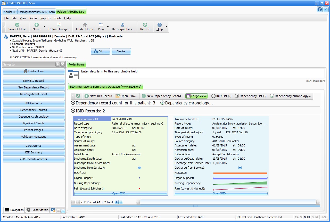Expand the Help toolbar dropdown arrow
The image size is (330, 222).
point(166,27)
